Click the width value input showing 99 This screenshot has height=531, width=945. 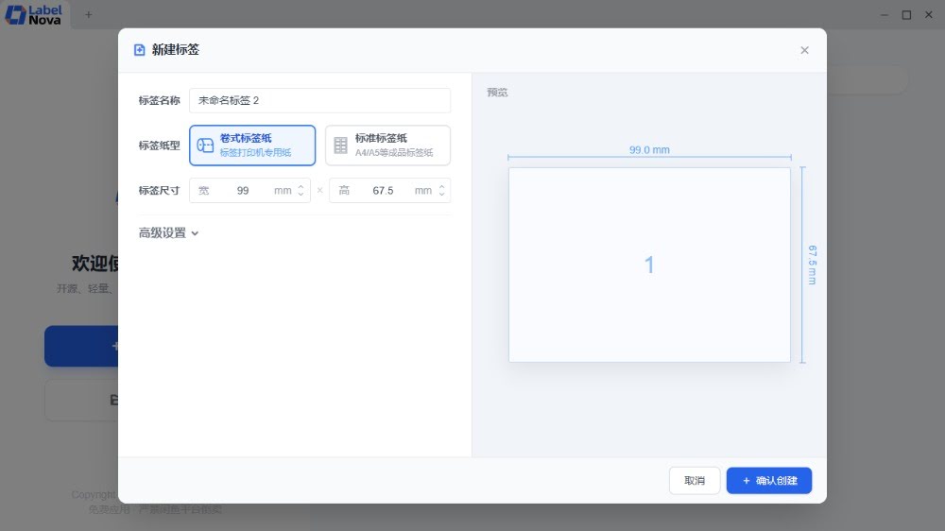click(x=243, y=191)
